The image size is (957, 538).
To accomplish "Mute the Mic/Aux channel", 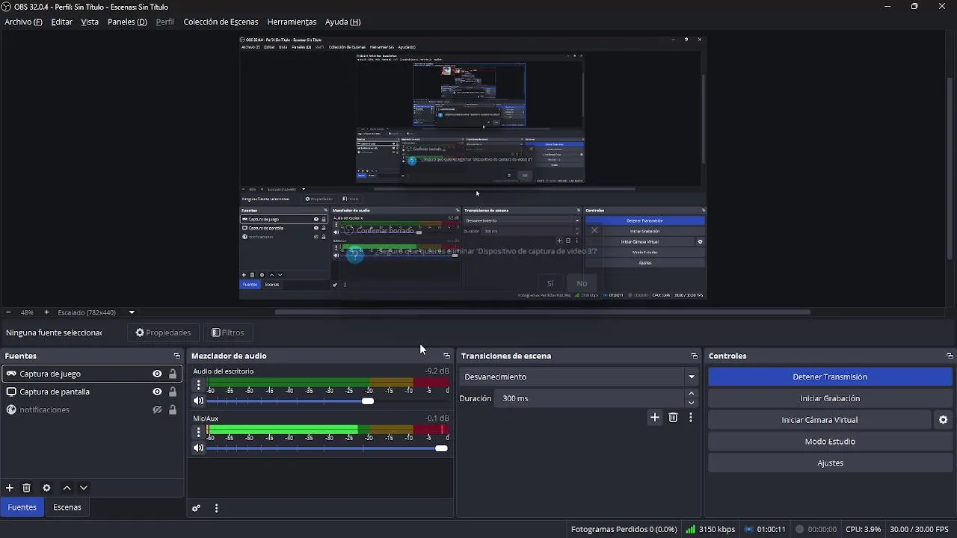I will [x=198, y=448].
